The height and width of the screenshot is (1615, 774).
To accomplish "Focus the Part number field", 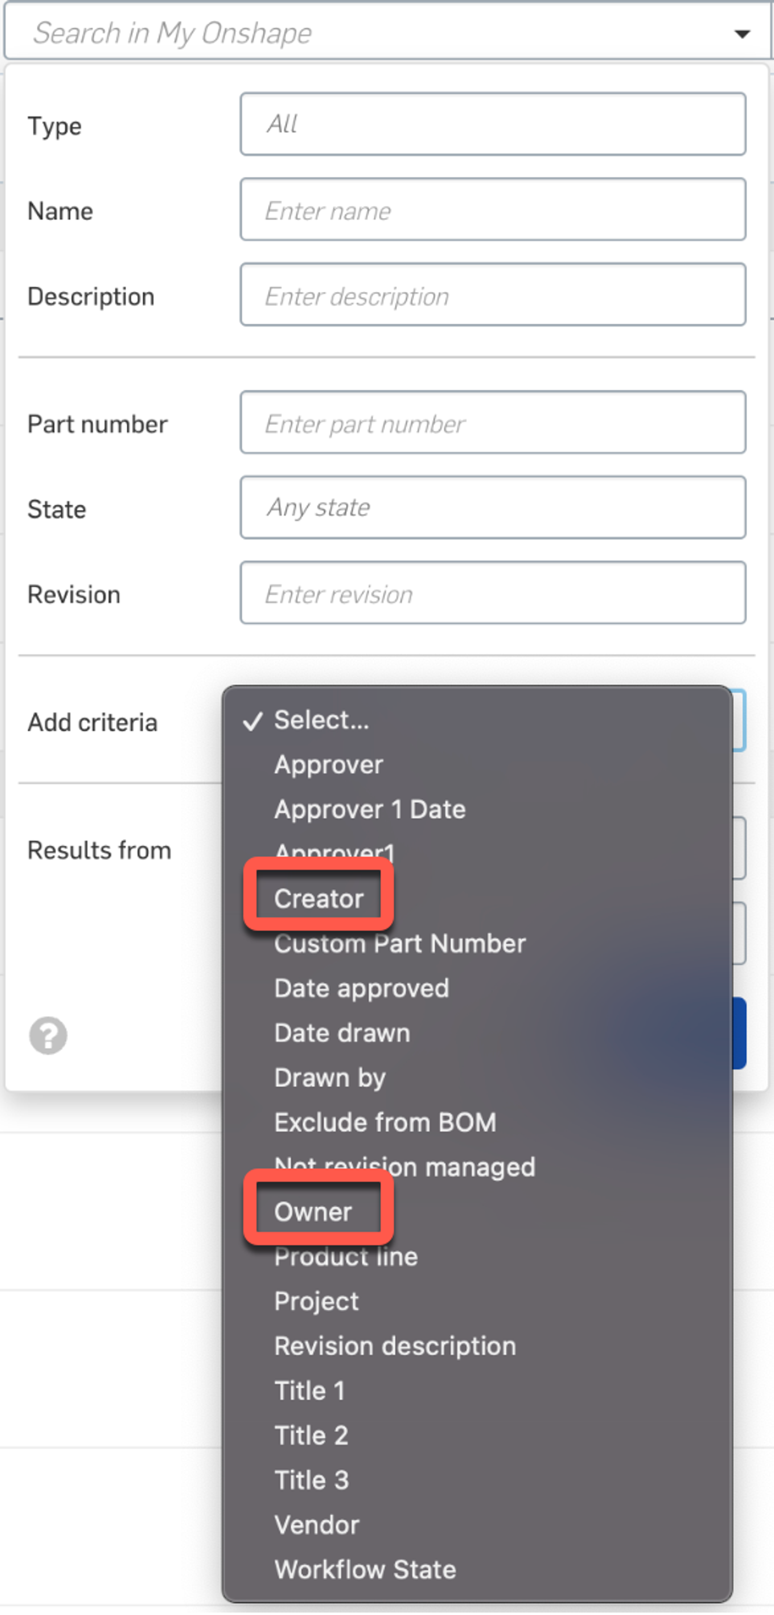I will (492, 423).
